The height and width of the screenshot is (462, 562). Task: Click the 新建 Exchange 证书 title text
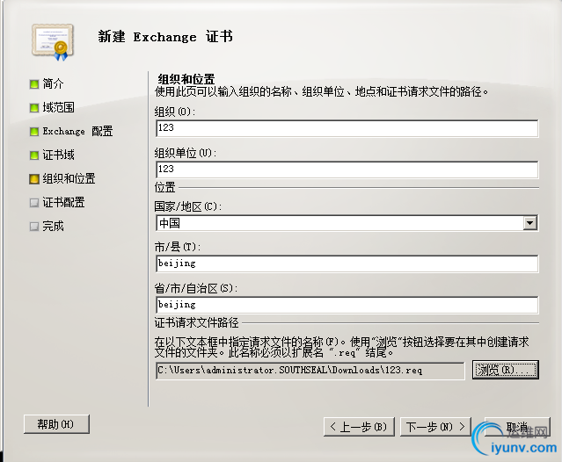pyautogui.click(x=165, y=37)
